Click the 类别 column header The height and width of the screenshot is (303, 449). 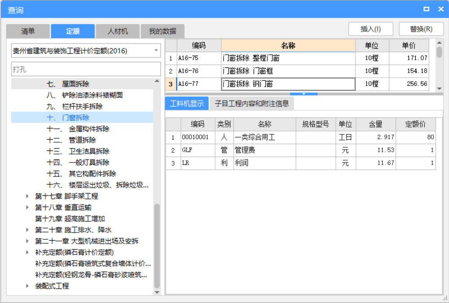[224, 124]
